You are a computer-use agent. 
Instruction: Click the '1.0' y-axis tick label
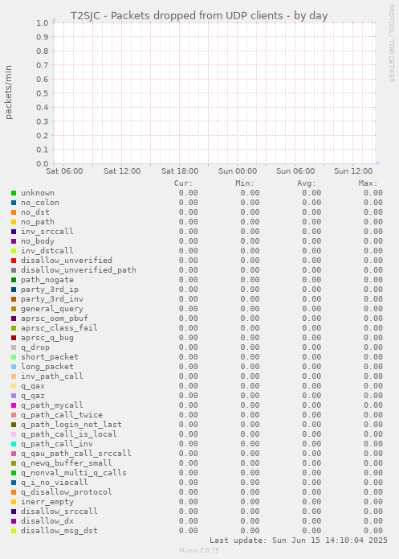click(x=42, y=23)
